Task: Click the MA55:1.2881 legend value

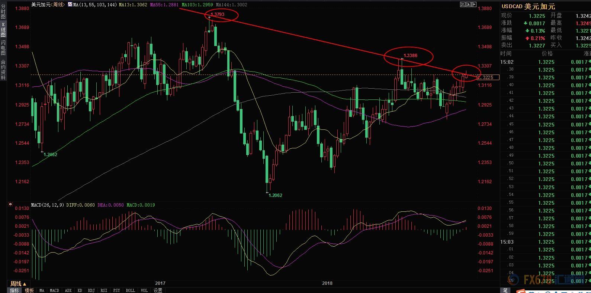Action: pyautogui.click(x=164, y=5)
